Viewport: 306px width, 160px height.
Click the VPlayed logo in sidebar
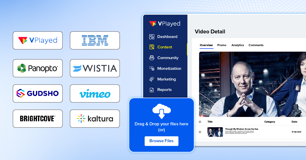click(165, 24)
